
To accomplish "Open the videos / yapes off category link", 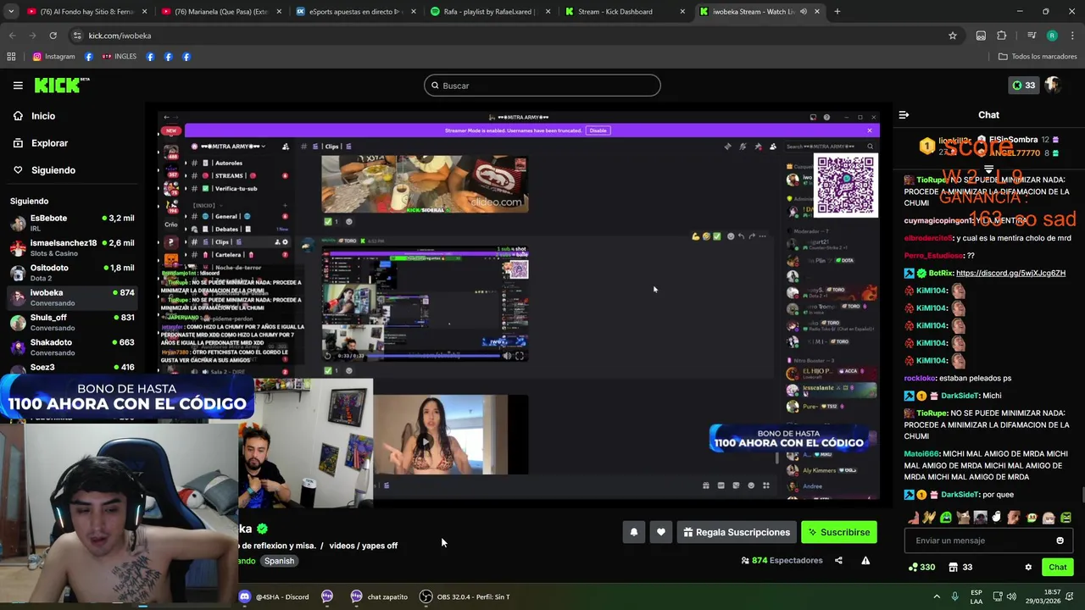I will (x=363, y=546).
